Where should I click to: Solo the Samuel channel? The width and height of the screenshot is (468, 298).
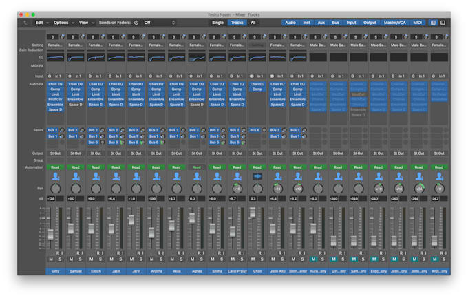80,259
